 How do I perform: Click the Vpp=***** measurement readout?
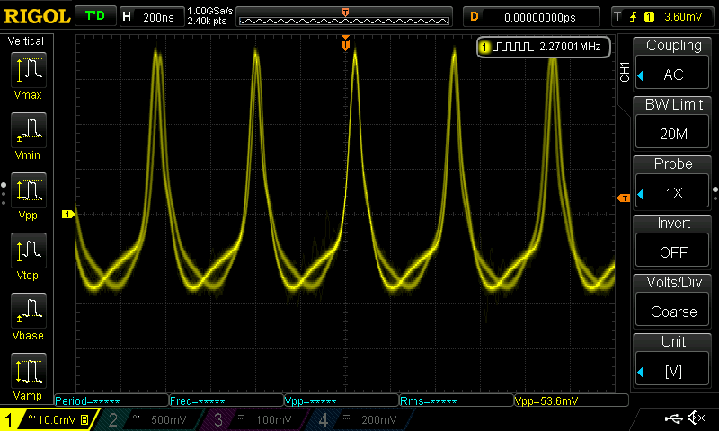[342, 400]
